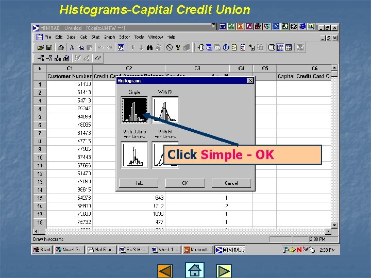The height and width of the screenshot is (278, 371).
Task: Click the Help button in Histograms dialog
Action: coord(139,183)
